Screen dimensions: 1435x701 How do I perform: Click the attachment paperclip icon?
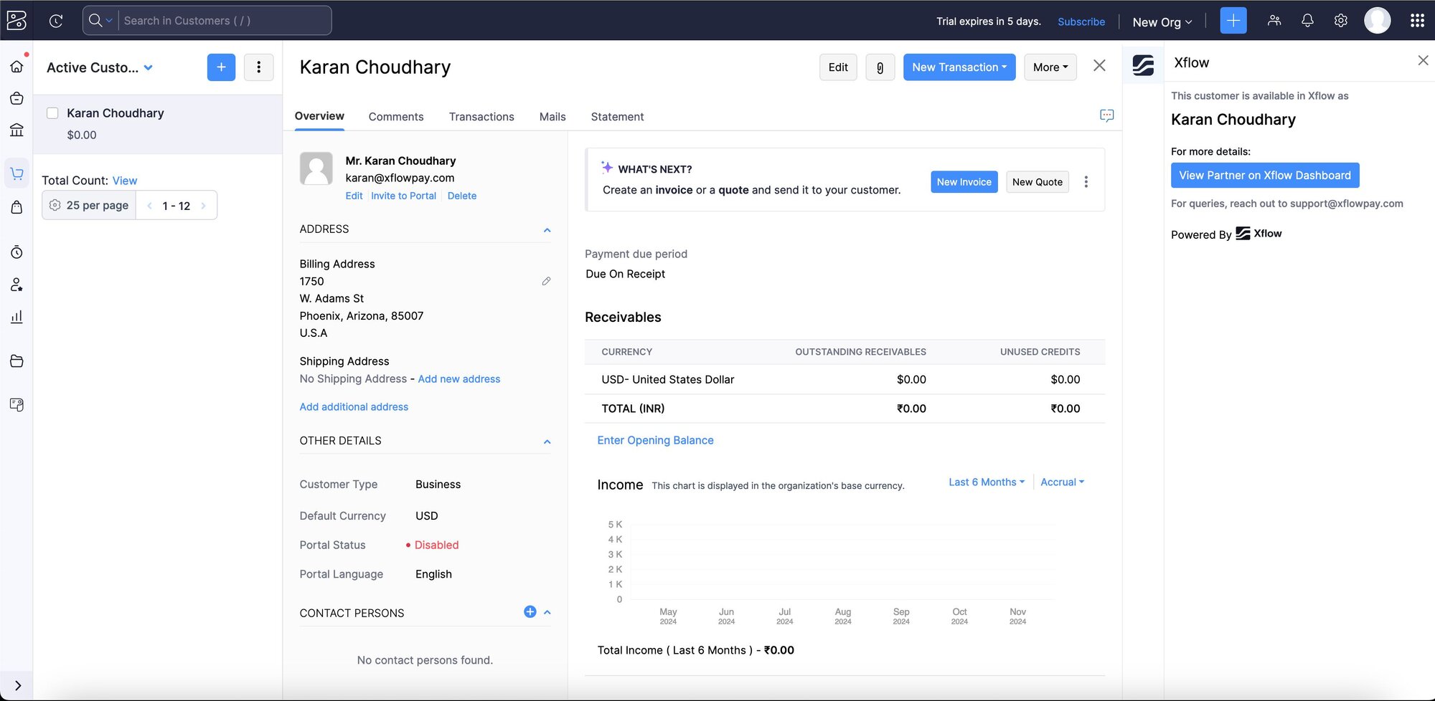[x=880, y=67]
